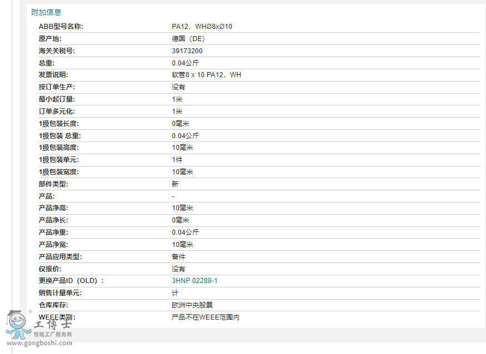Click the PA12, WHØ8xØ10 model name value
The image size is (486, 354).
coord(202,27)
